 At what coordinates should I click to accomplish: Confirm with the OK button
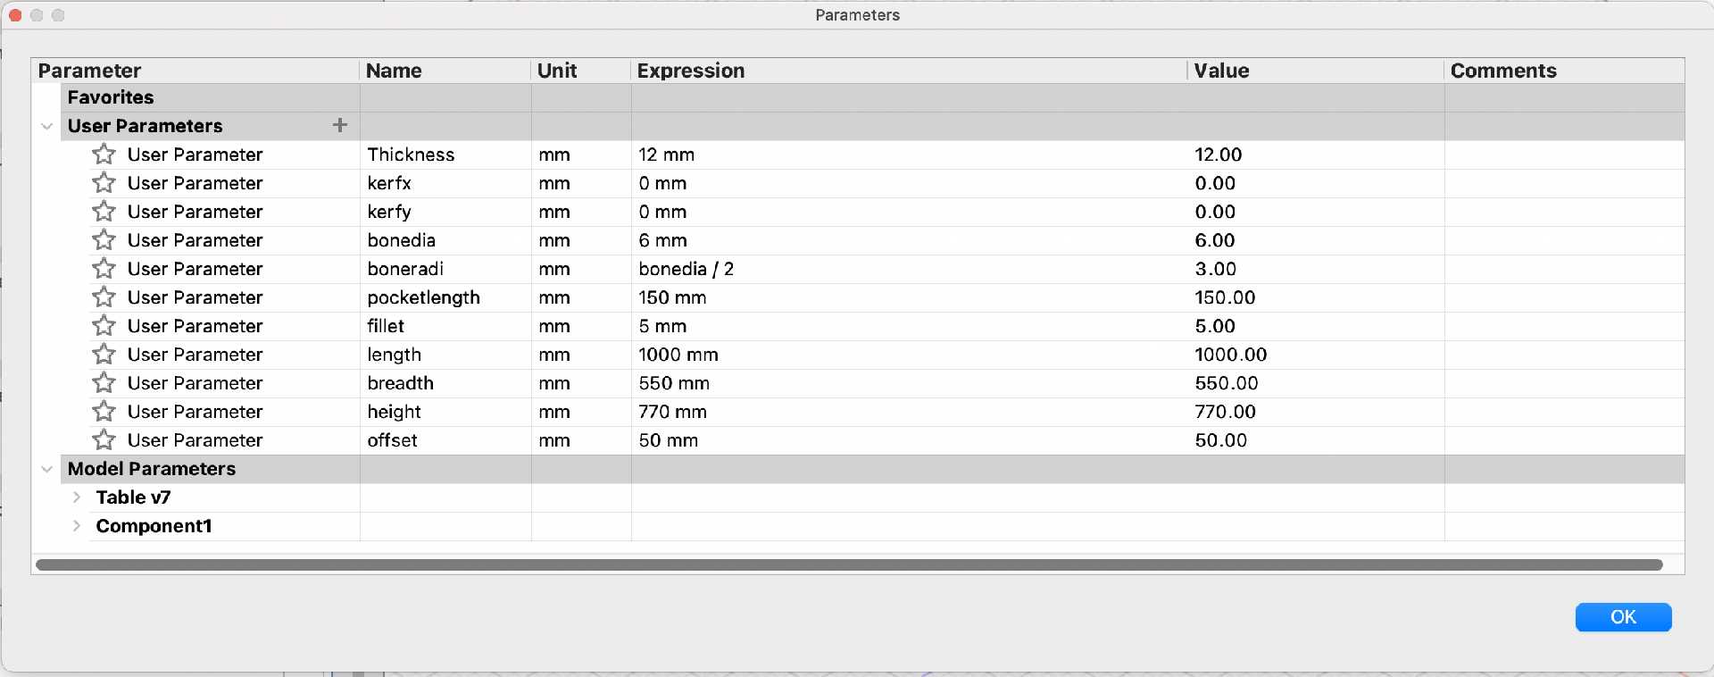point(1623,617)
